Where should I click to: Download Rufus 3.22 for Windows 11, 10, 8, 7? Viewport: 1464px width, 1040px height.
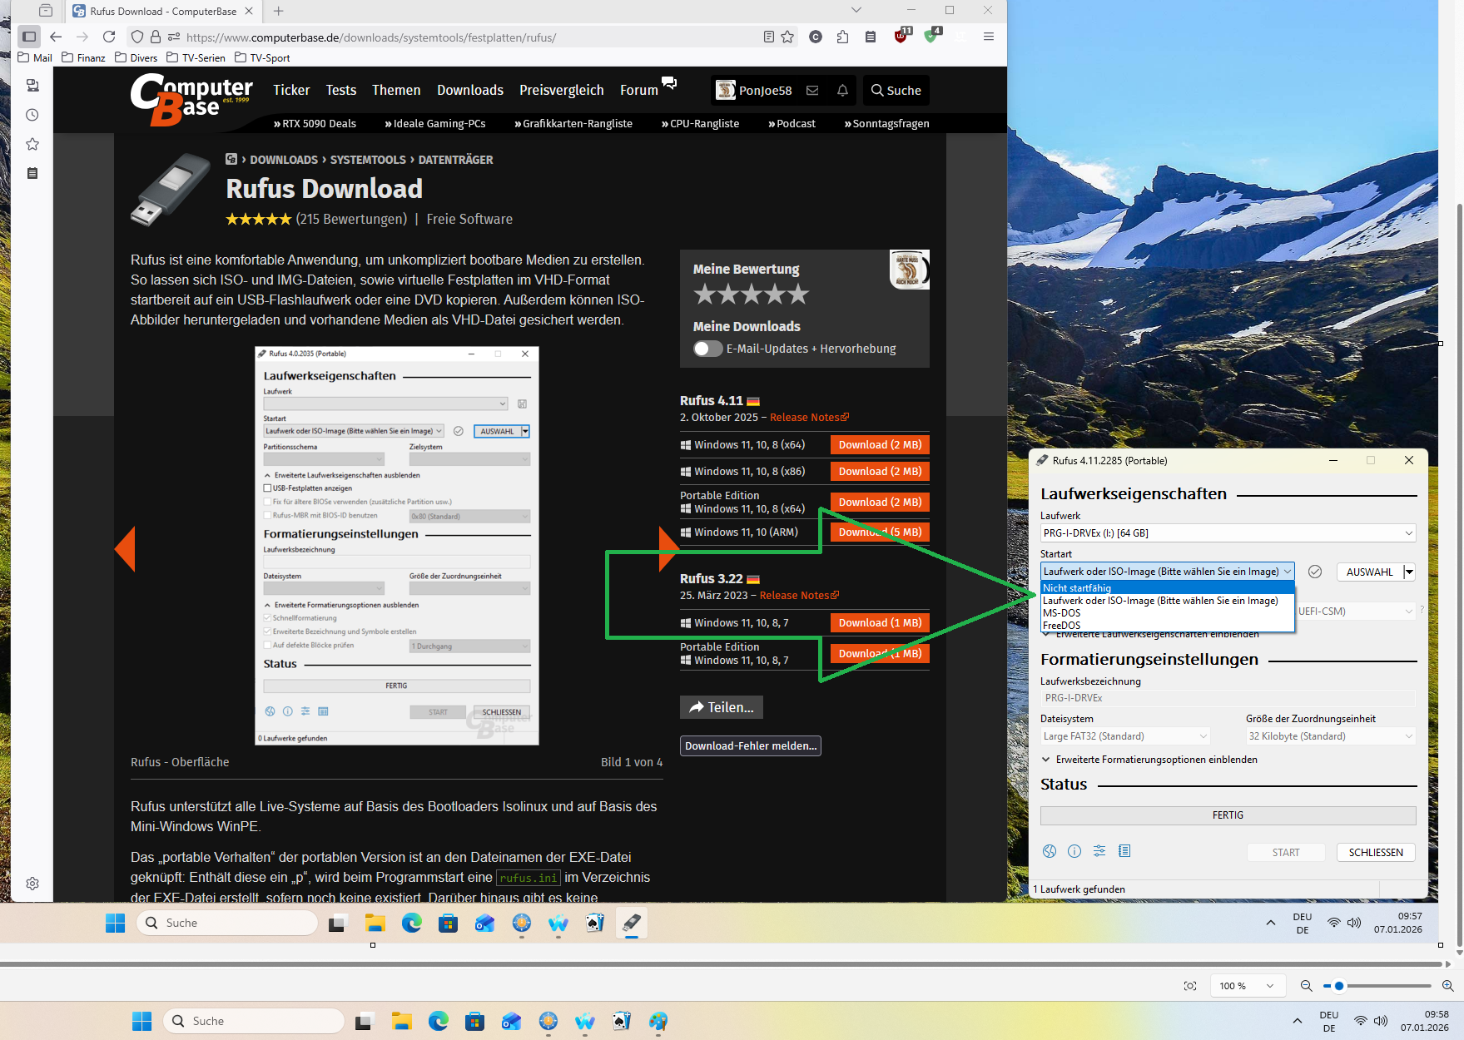click(880, 623)
